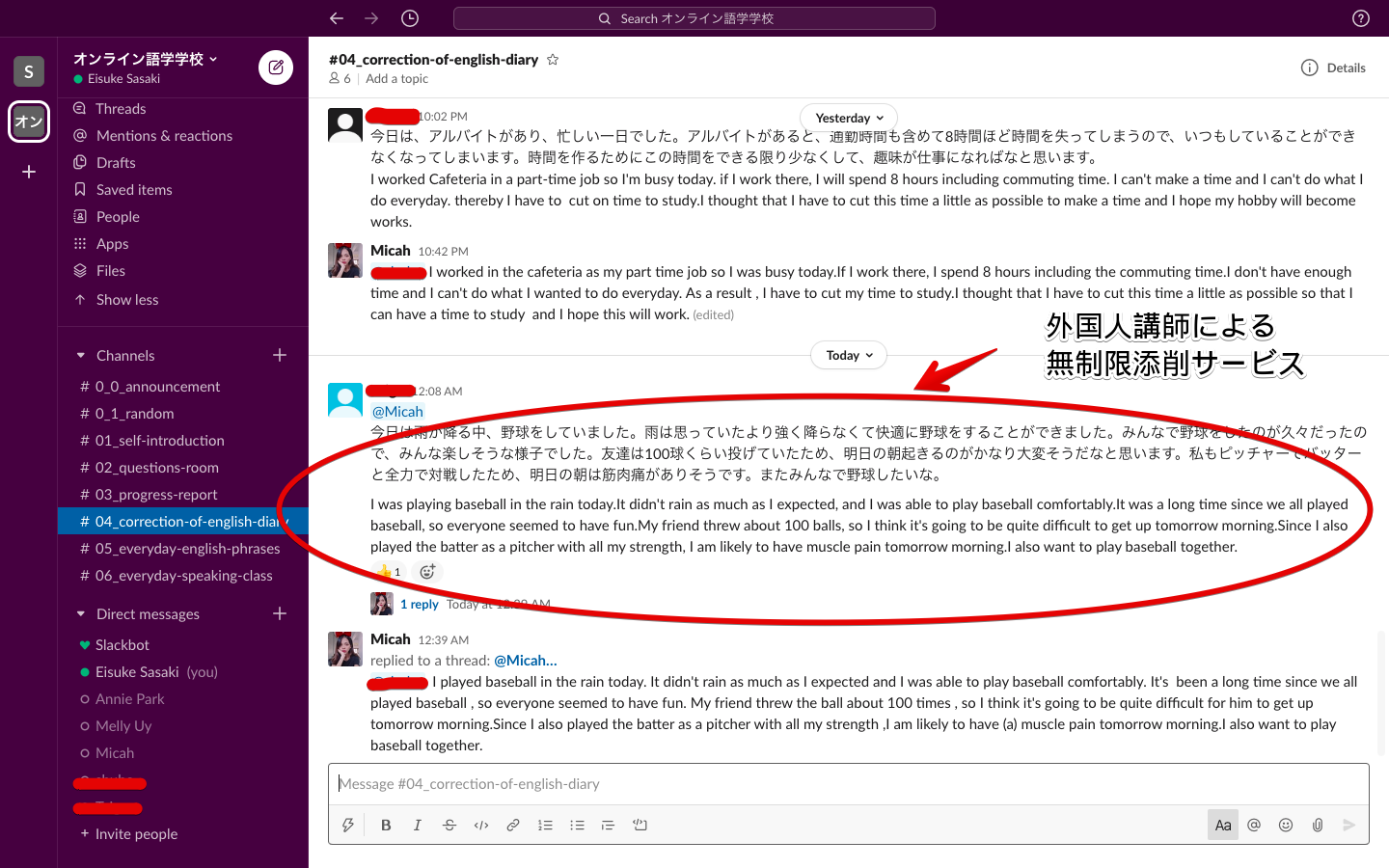View the 6 members count
Image resolution: width=1389 pixels, height=868 pixels.
tap(340, 79)
